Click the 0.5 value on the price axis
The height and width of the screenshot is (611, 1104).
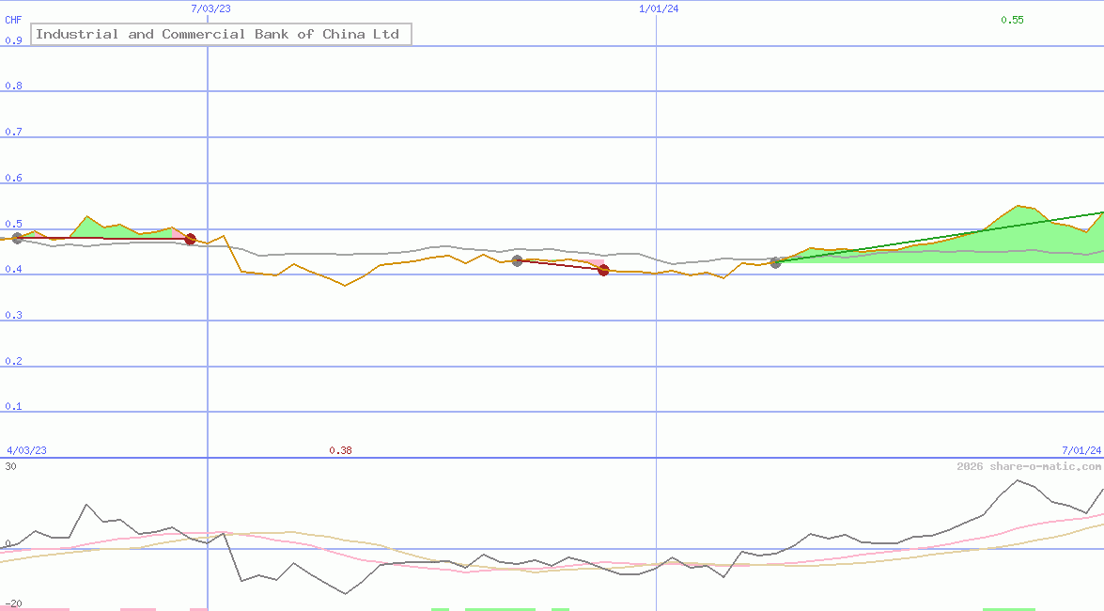click(11, 224)
